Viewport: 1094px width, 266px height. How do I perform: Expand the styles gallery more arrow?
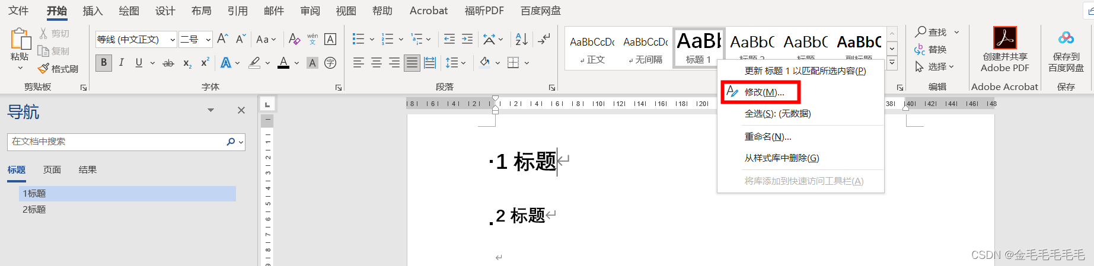(892, 63)
